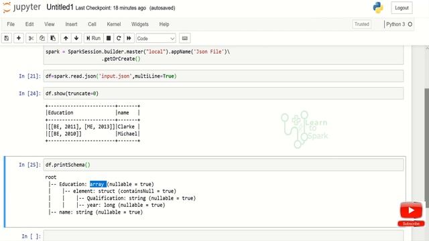Click into the SparkSession builder code cell
This screenshot has width=429, height=241.
point(223,55)
